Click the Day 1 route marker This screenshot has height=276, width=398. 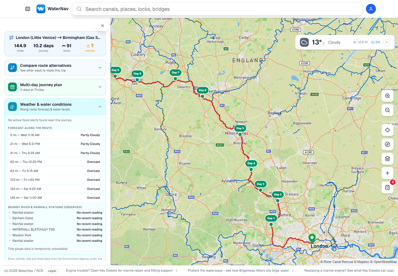(x=271, y=218)
